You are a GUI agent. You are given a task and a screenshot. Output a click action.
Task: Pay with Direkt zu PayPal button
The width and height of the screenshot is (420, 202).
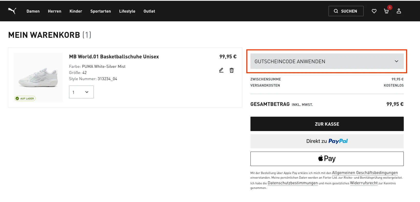(x=327, y=141)
